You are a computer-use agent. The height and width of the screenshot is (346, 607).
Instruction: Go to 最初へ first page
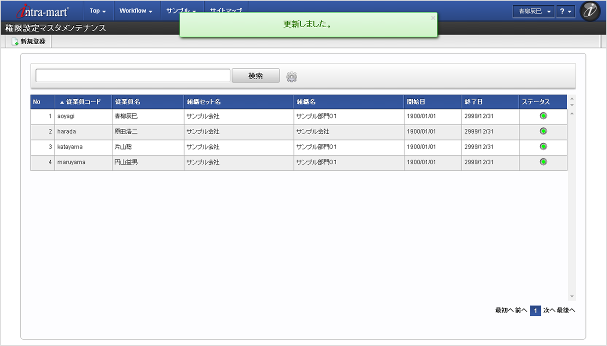pos(504,311)
